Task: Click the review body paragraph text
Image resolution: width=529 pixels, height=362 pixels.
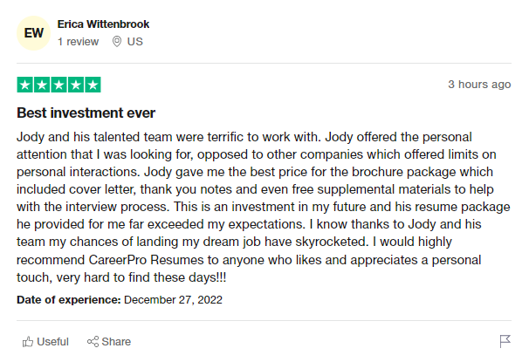Action: pos(263,207)
